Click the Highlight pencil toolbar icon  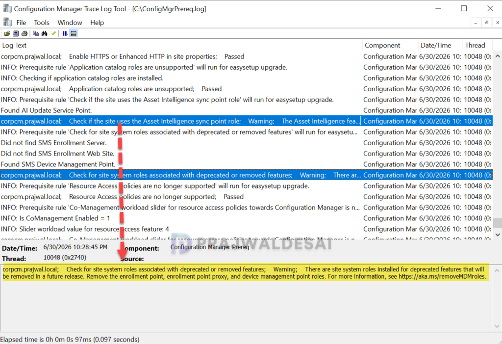[x=53, y=33]
